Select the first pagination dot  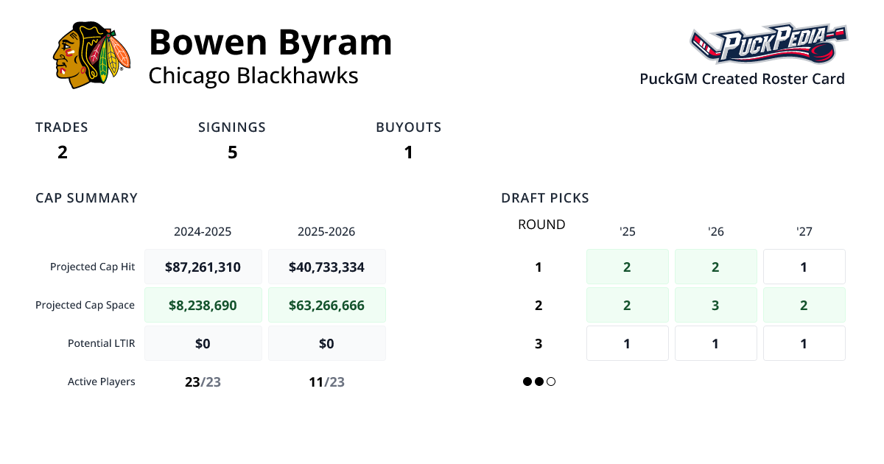tap(527, 382)
